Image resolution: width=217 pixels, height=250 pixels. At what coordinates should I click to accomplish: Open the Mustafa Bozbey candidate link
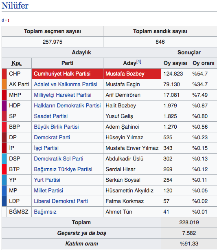point(125,74)
